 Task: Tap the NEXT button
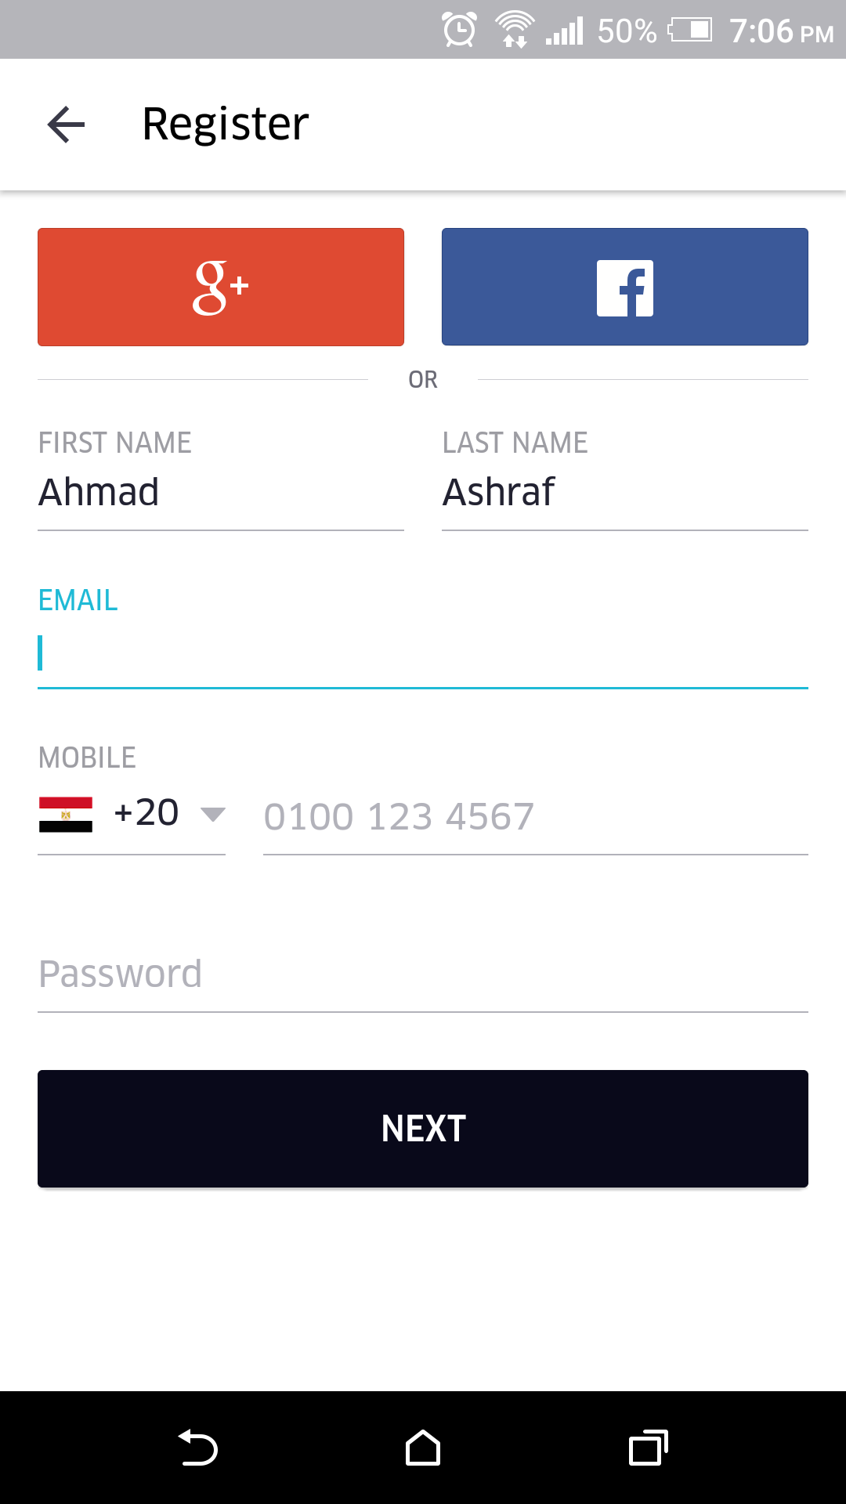pos(423,1129)
